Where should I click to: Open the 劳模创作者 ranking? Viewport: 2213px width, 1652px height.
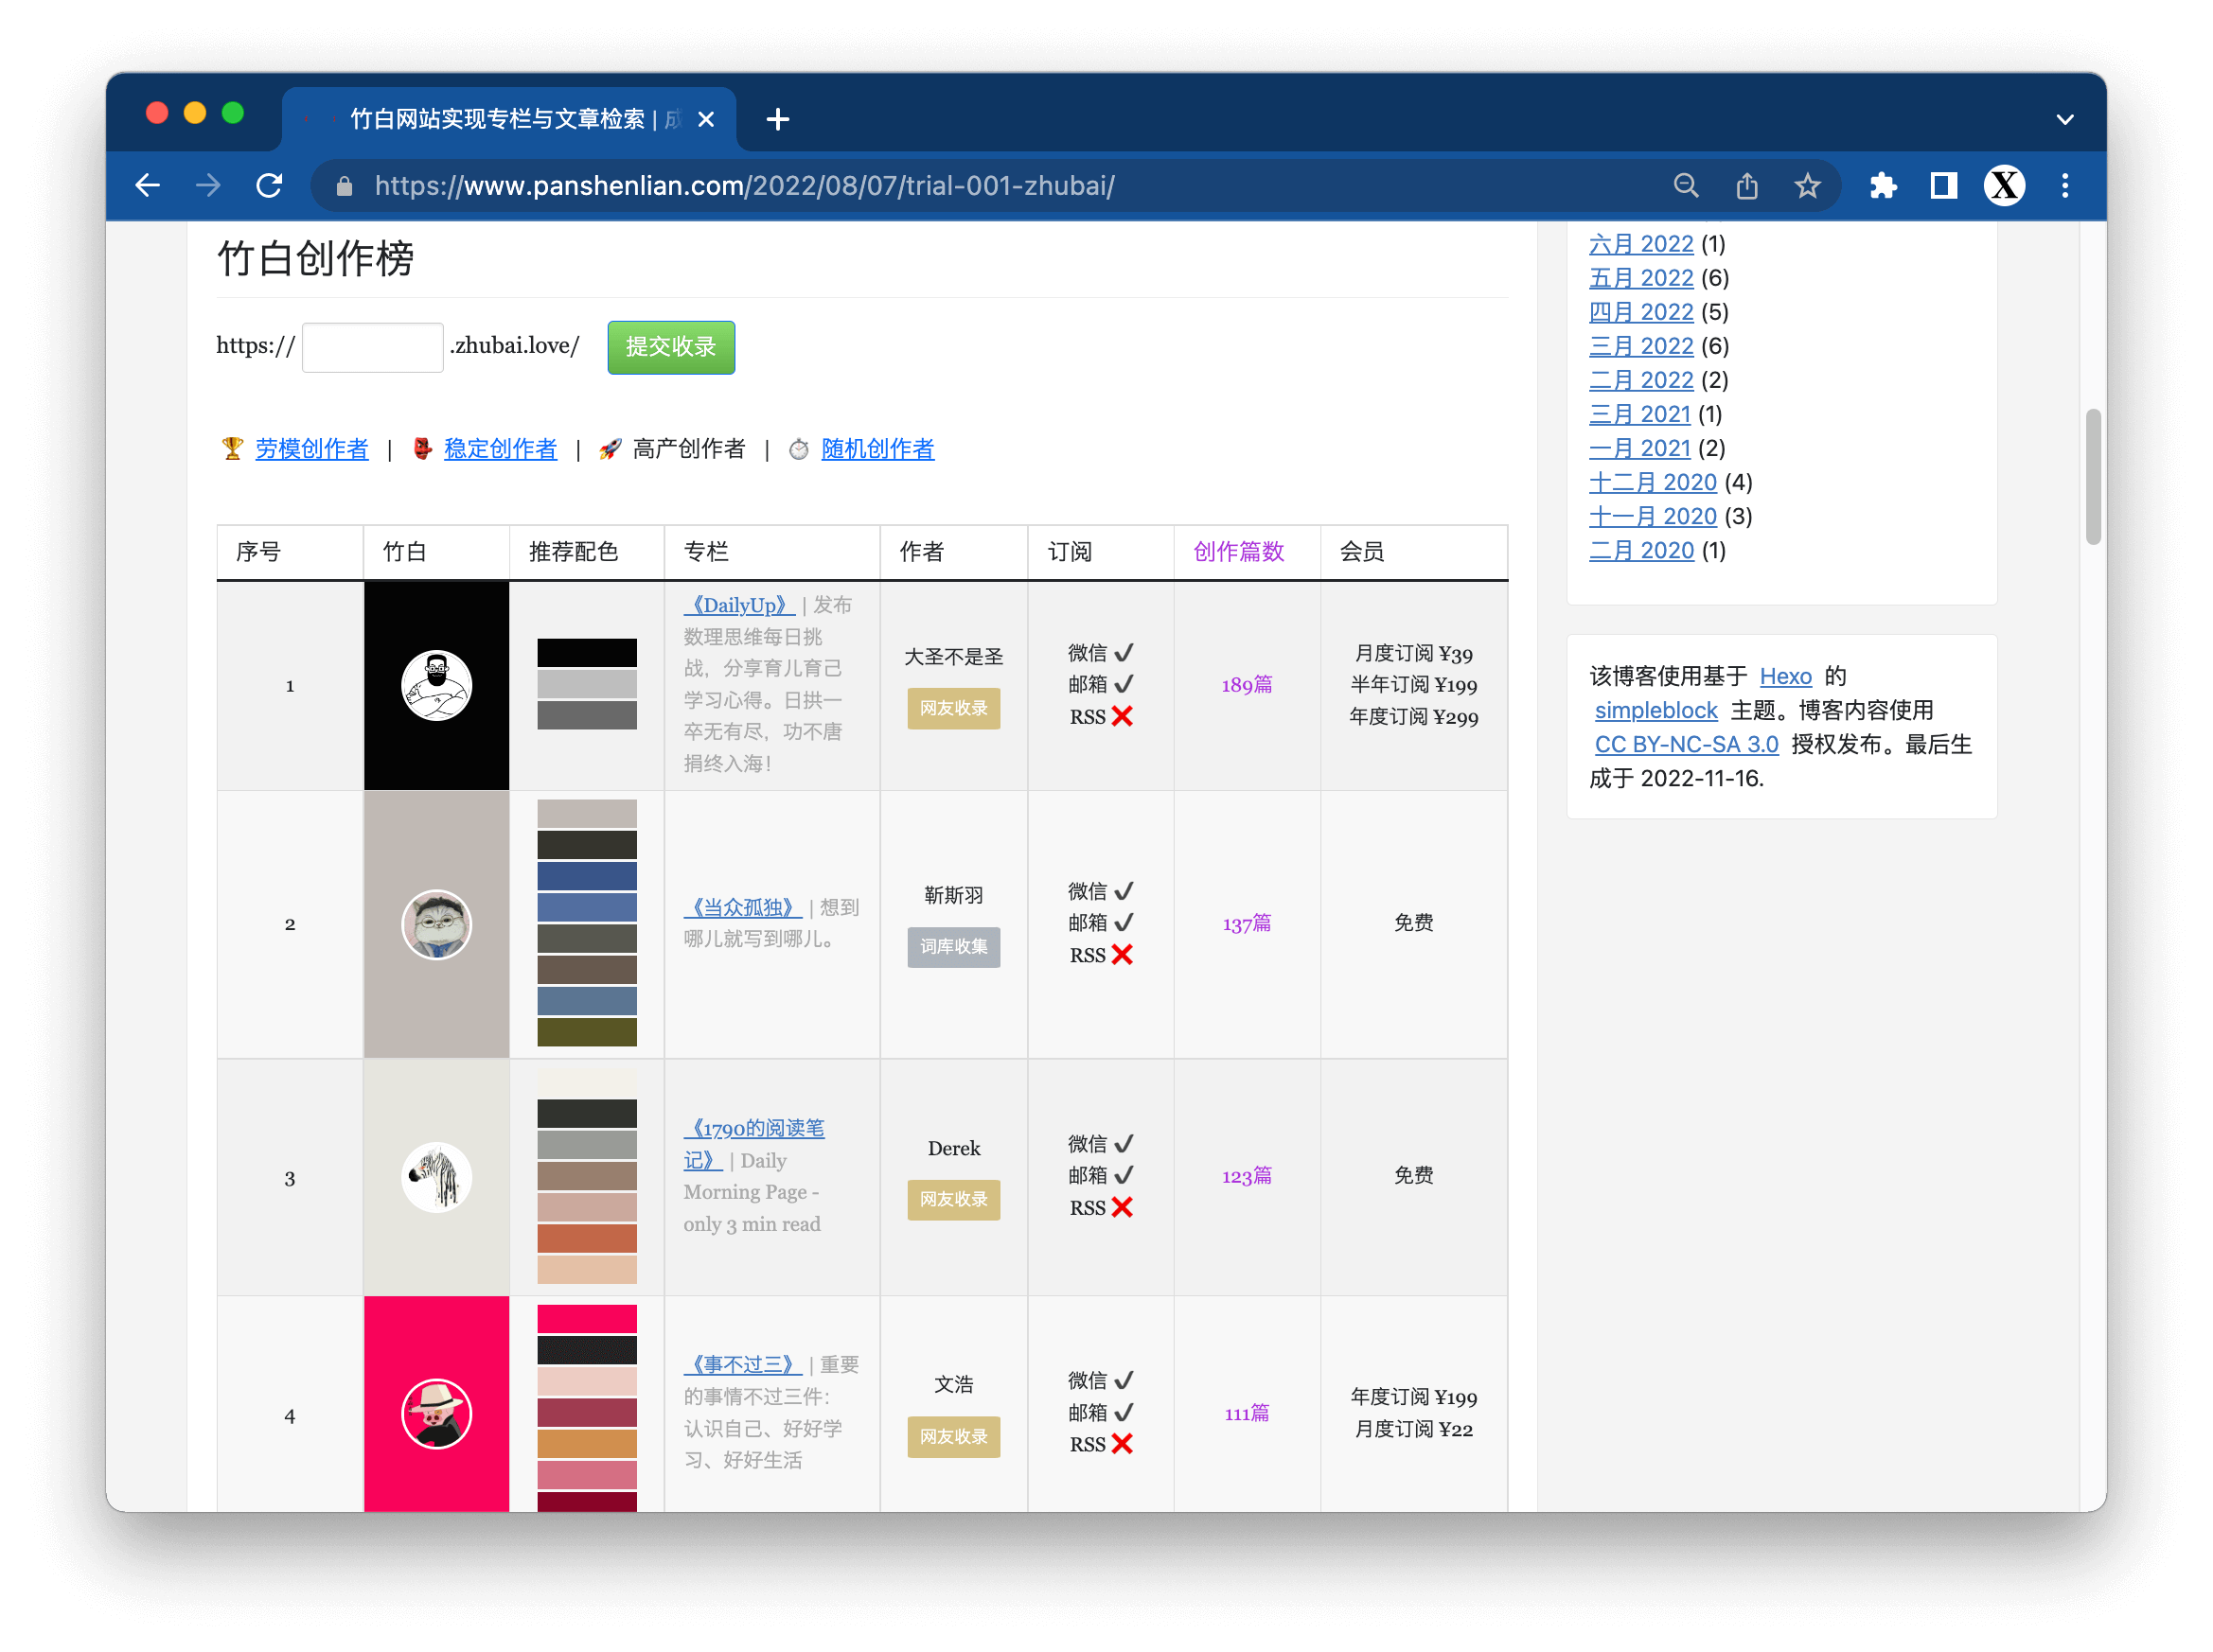point(312,449)
